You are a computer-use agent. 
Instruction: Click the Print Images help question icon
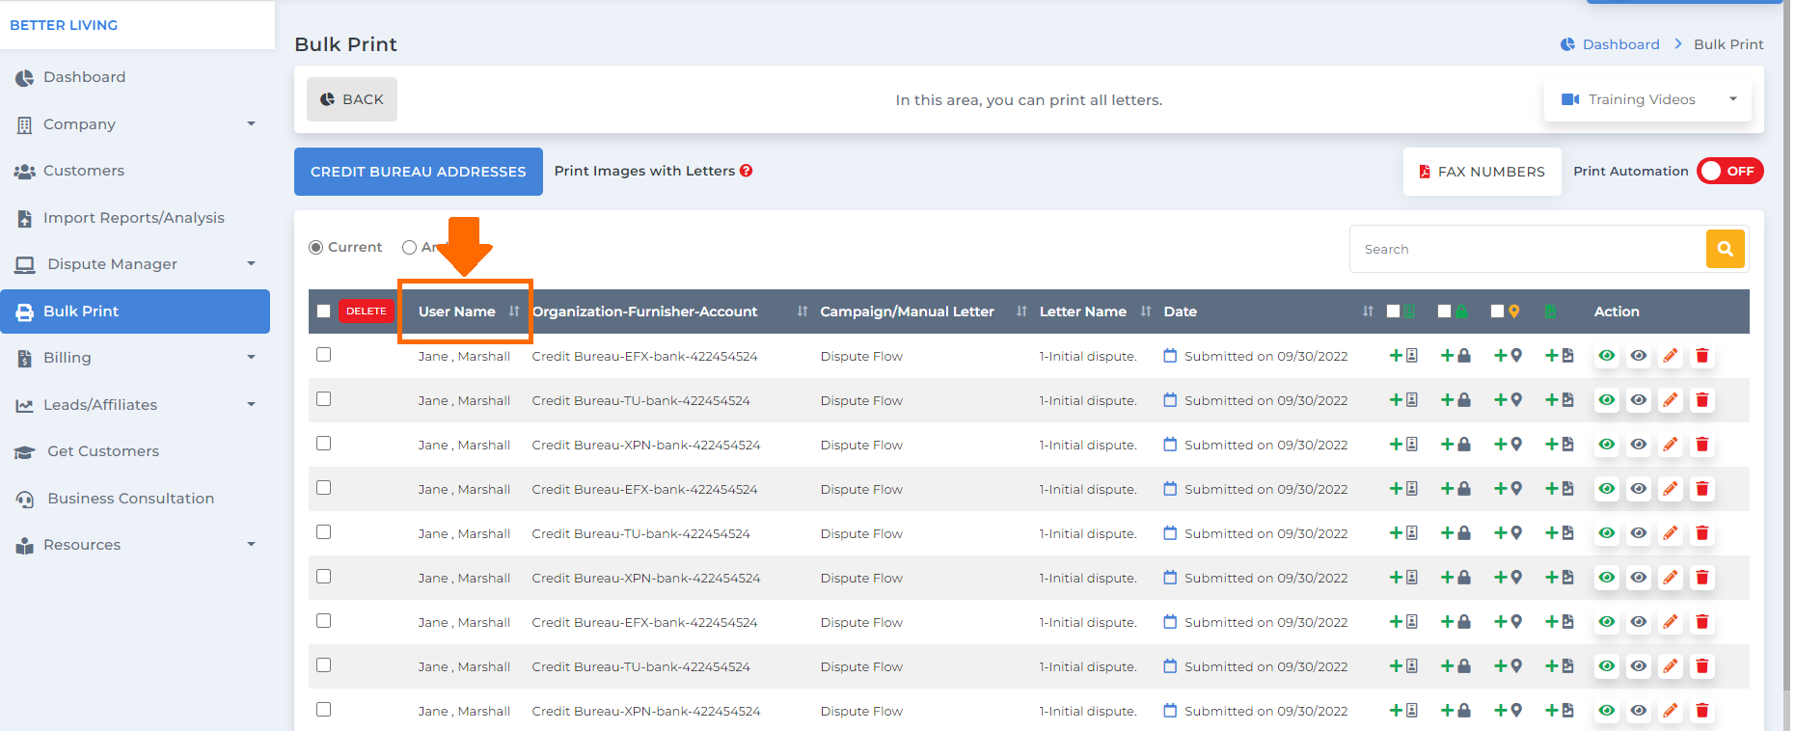[746, 171]
